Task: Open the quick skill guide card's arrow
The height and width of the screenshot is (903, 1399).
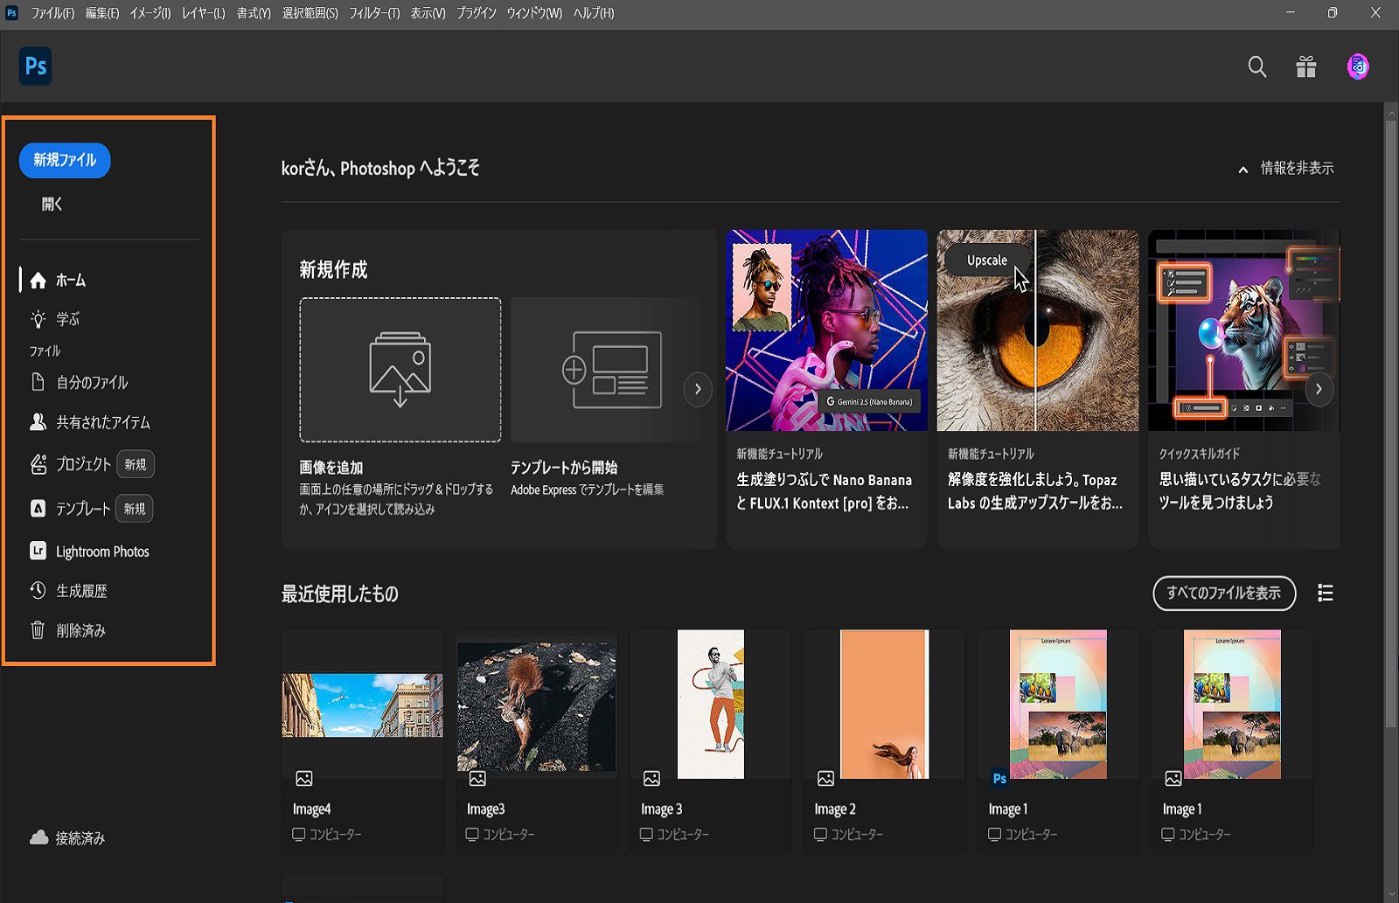Action: click(1319, 390)
